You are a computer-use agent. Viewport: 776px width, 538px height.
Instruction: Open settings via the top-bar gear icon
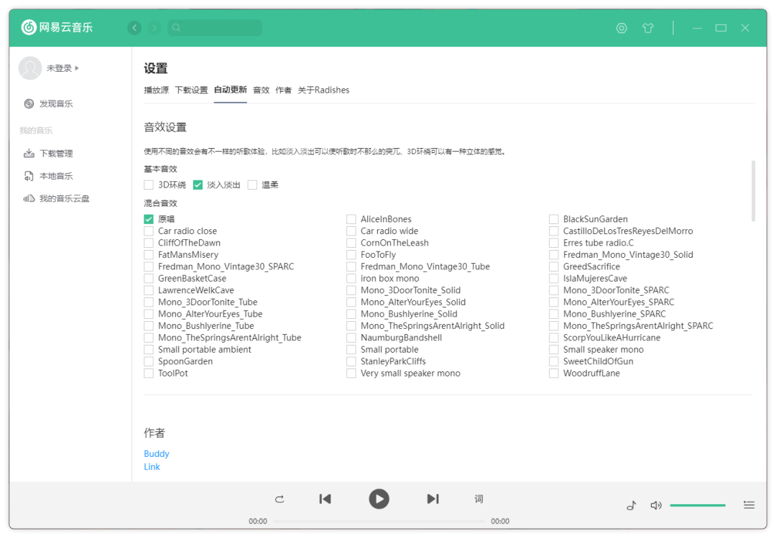pos(622,28)
